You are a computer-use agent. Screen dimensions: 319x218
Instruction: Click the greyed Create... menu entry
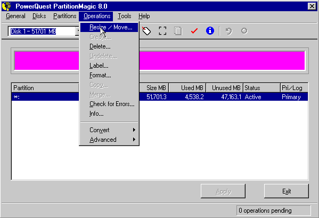[x=109, y=37]
